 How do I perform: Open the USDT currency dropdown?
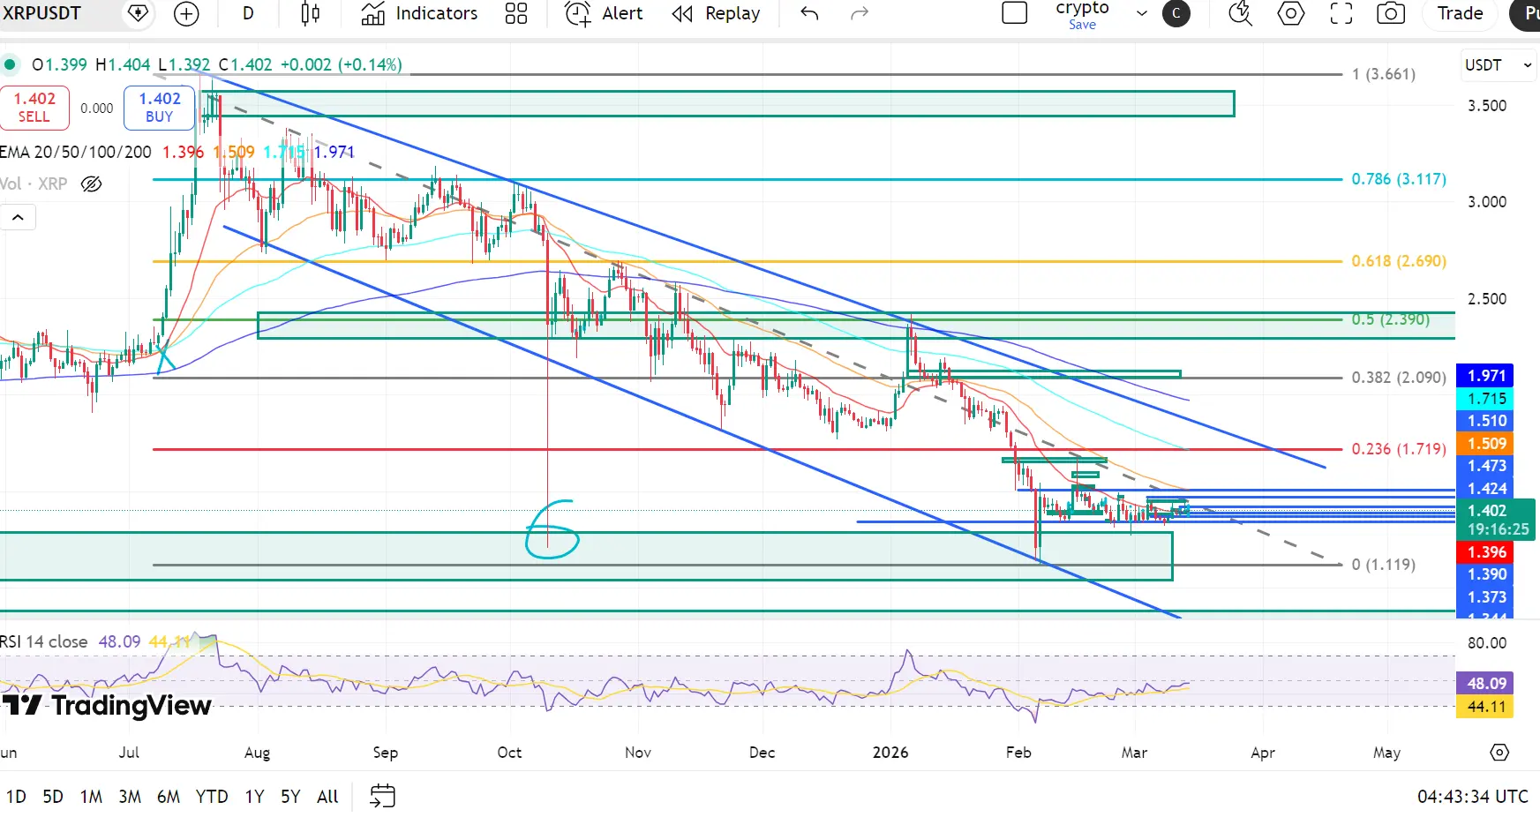[1499, 65]
